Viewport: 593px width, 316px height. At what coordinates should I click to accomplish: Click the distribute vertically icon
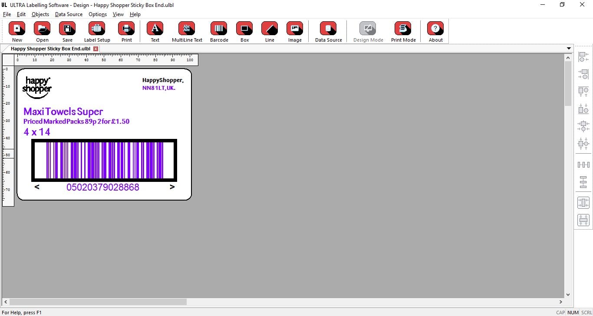coord(583,182)
